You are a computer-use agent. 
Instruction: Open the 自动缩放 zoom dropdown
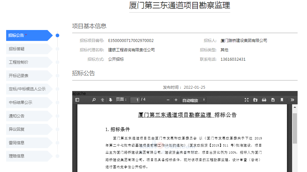[x=194, y=100]
